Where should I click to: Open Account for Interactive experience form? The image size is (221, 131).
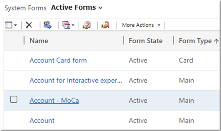(76, 80)
